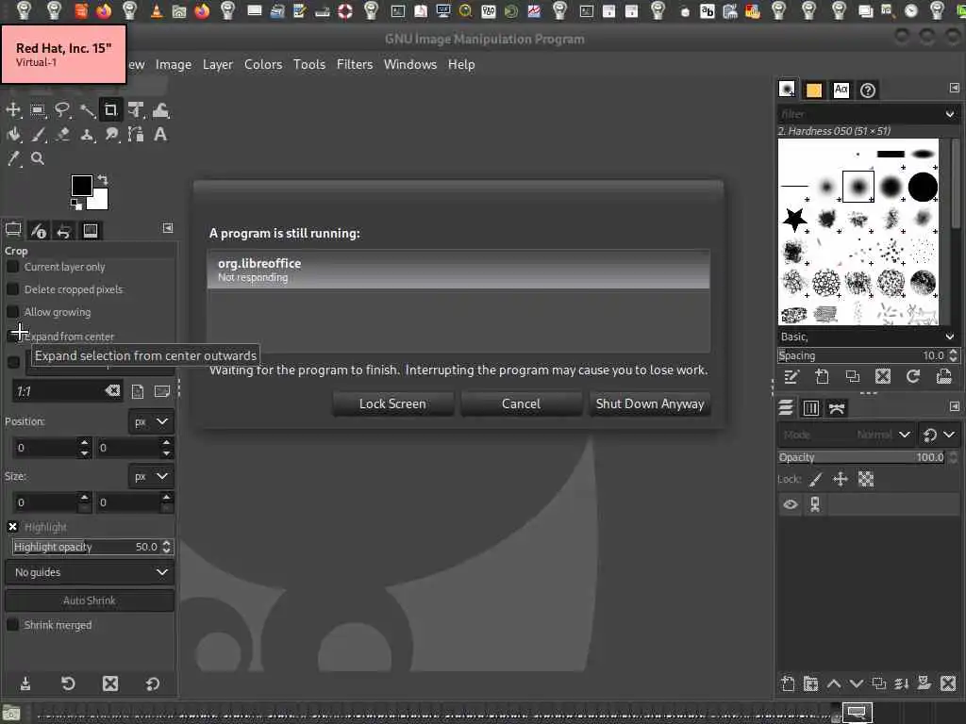966x724 pixels.
Task: Select org.libreoffice not responding entry
Action: [458, 270]
